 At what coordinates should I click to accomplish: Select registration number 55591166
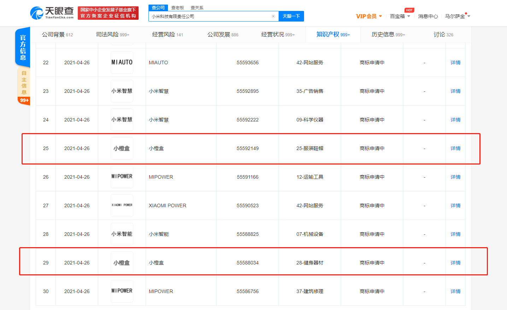pos(247,177)
